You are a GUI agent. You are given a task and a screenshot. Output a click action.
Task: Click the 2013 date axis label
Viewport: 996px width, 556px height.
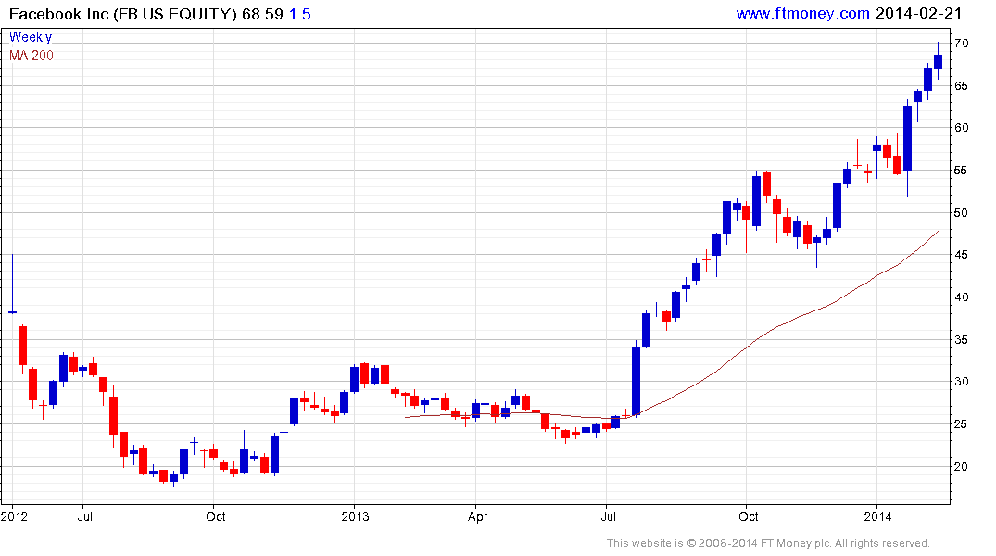[355, 516]
